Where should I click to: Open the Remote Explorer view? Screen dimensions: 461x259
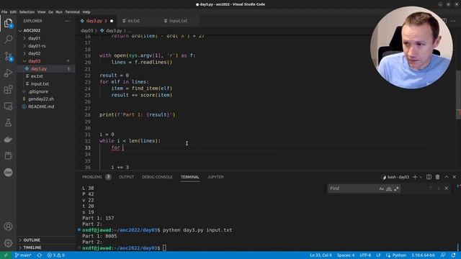(x=8, y=106)
